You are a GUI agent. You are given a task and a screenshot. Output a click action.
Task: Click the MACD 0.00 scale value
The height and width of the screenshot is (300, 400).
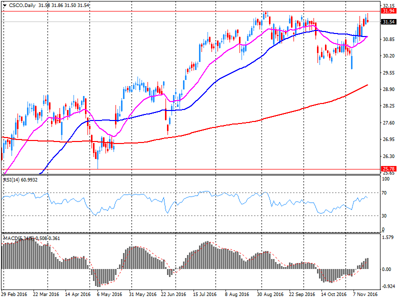pos(387,269)
